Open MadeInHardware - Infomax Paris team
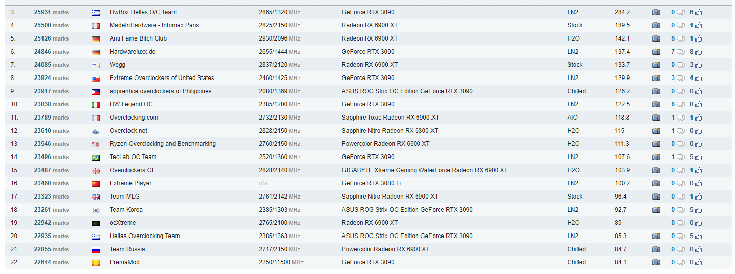This screenshot has height=274, width=735. coord(154,25)
